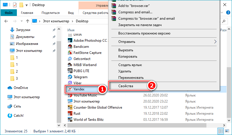
Task: Open Загрузки in quick access
Action: tap(23, 30)
